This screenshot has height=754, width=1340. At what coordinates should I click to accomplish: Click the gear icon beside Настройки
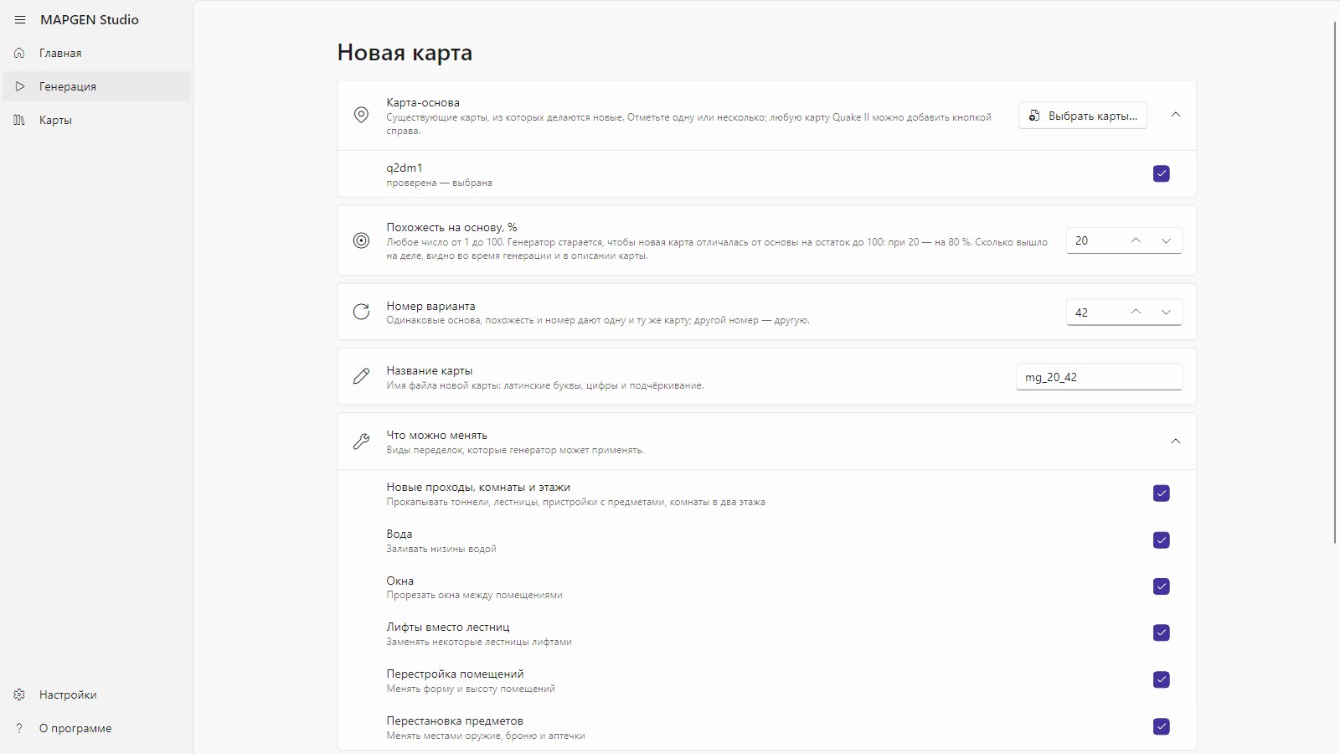(19, 695)
